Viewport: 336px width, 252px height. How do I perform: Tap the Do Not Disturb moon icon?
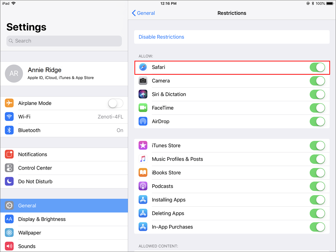click(9, 181)
